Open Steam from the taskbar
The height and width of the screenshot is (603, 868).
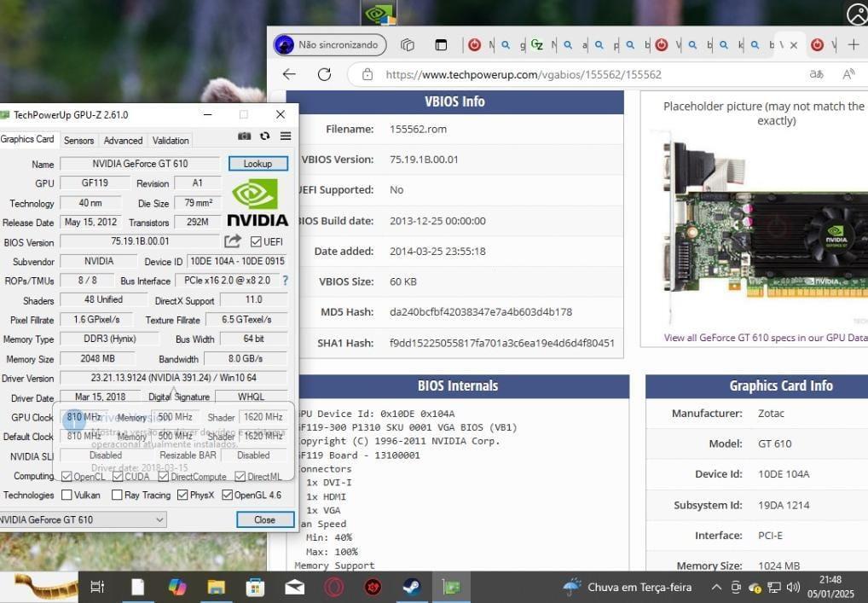pos(412,587)
